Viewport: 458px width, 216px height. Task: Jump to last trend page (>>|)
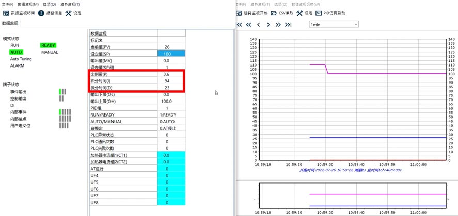(288, 24)
